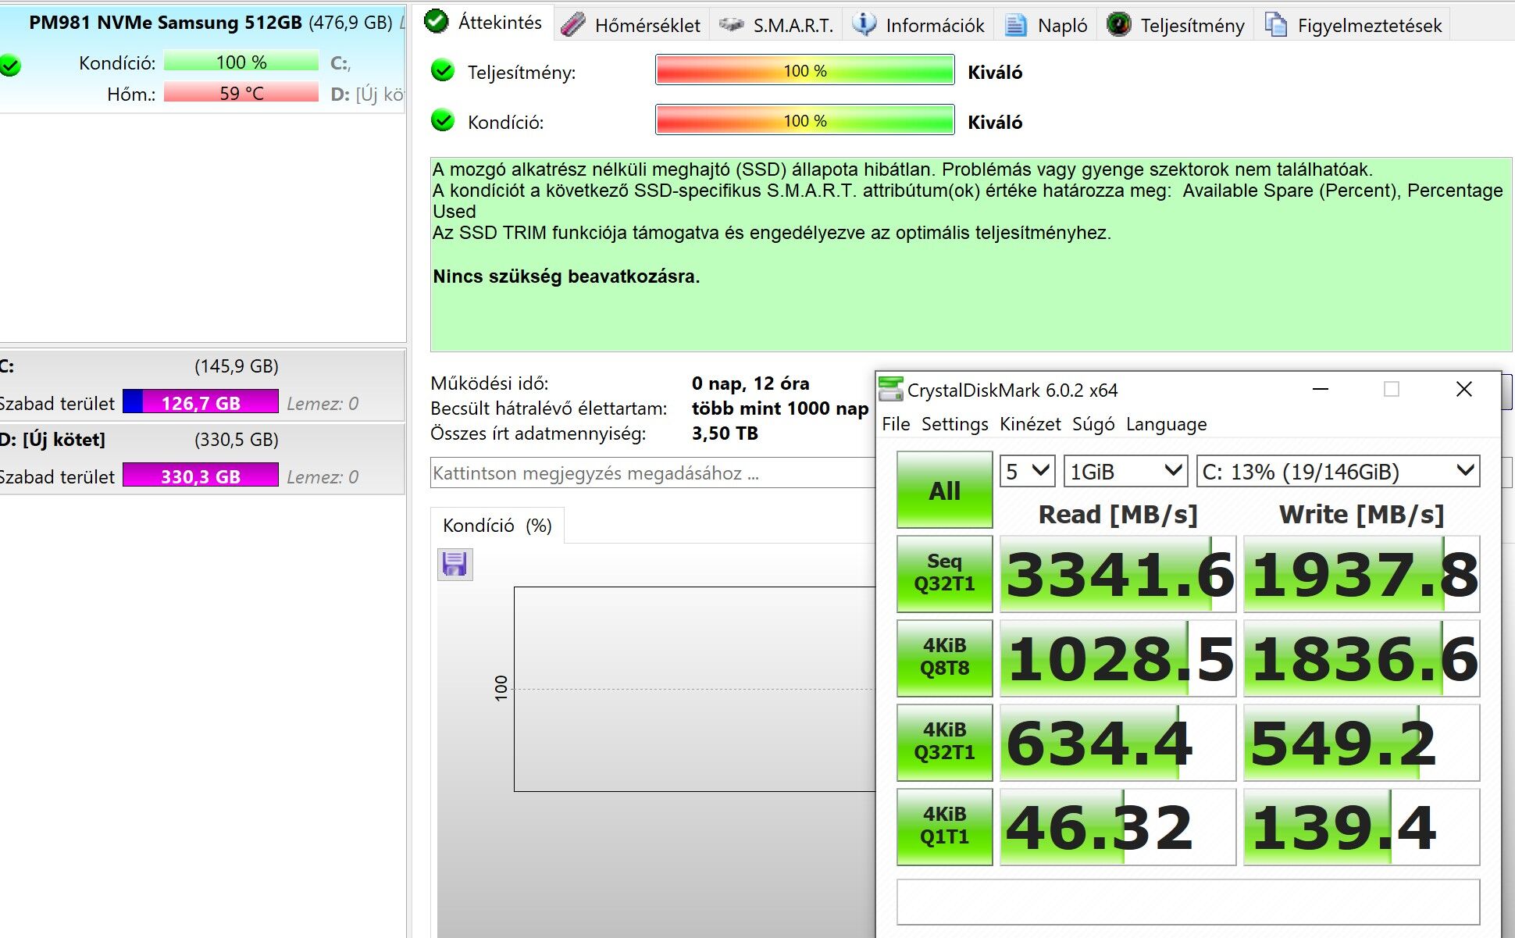
Task: Select the Kondíció (%) graph tab
Action: pyautogui.click(x=497, y=526)
